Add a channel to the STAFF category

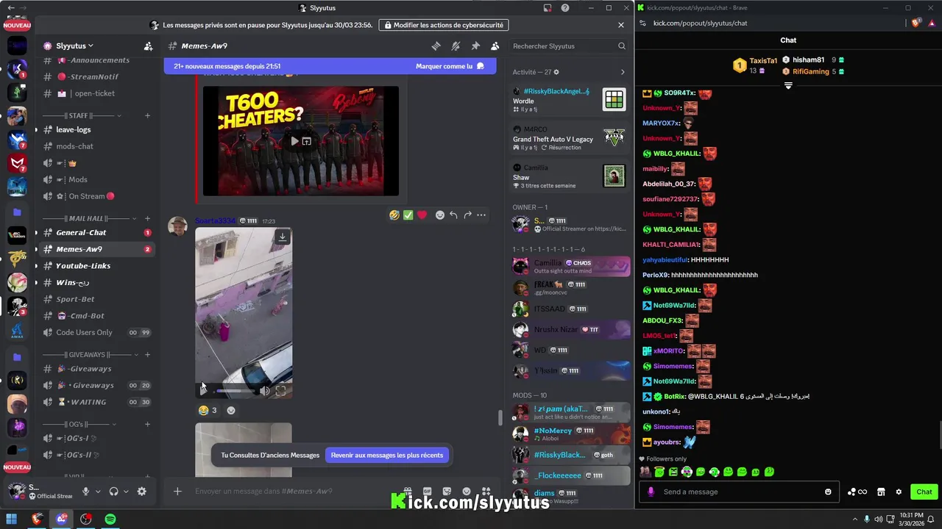(147, 115)
